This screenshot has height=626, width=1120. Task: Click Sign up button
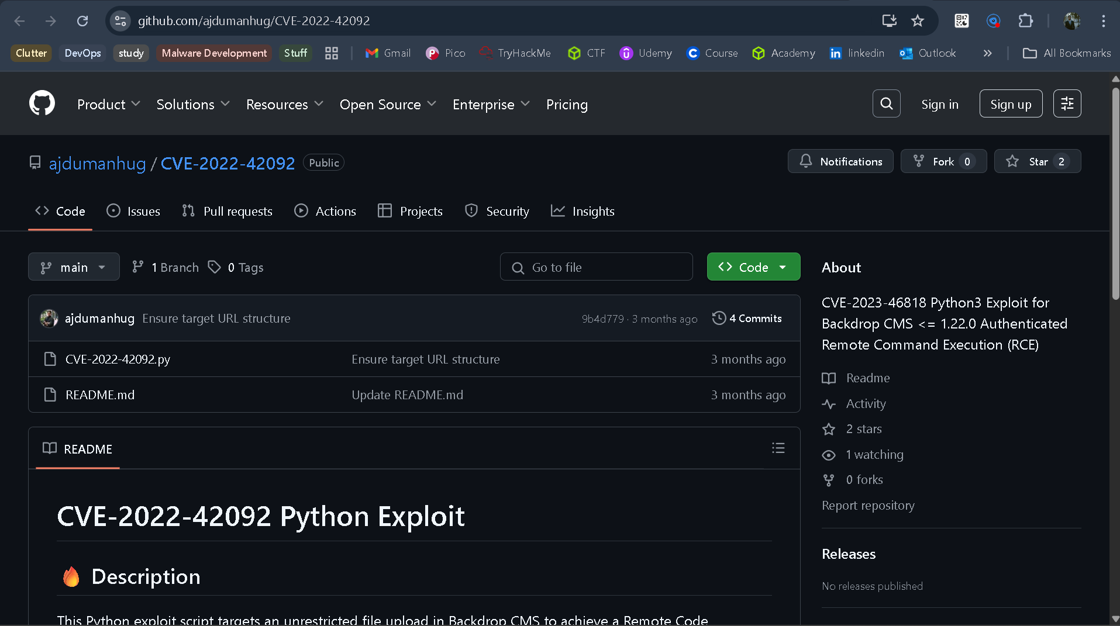(1011, 103)
